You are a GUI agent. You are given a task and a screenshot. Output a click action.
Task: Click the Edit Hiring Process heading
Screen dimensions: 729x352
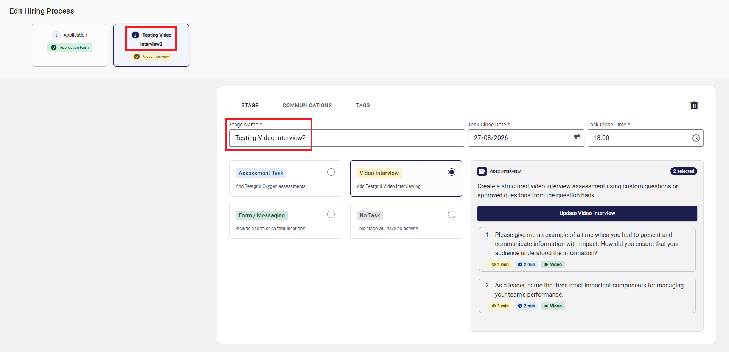pyautogui.click(x=42, y=11)
